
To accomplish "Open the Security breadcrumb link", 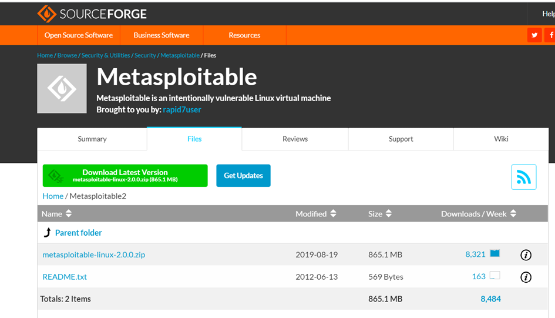I will pyautogui.click(x=145, y=55).
